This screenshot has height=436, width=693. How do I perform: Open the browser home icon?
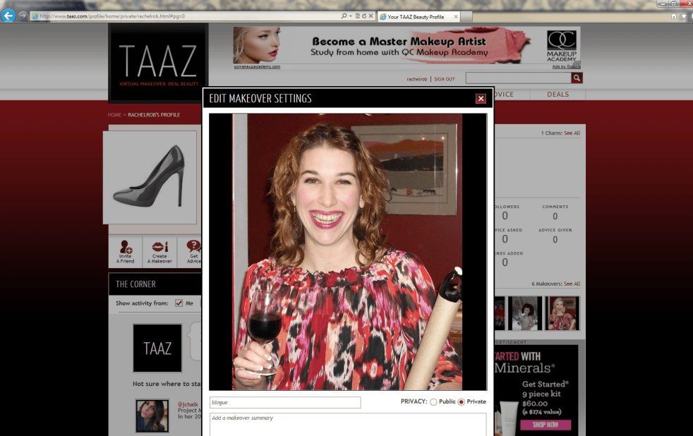click(x=673, y=16)
